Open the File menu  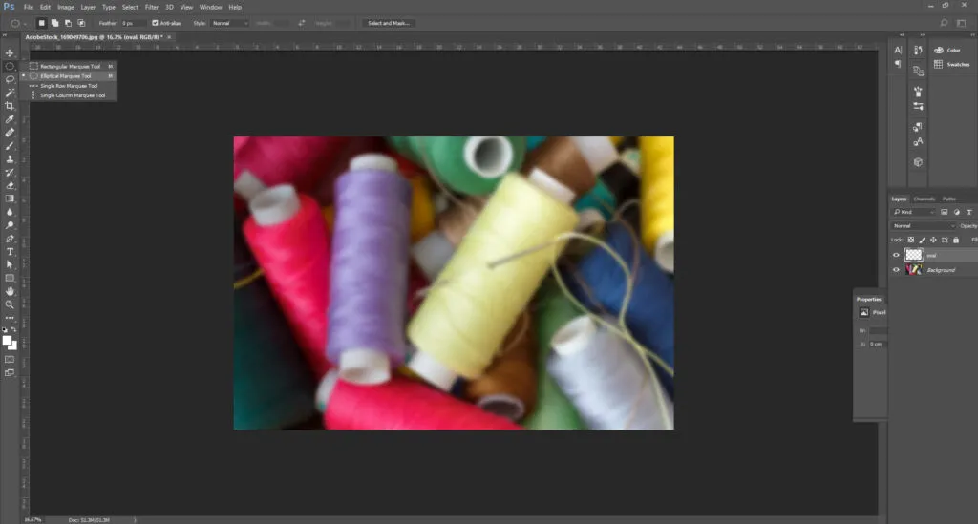tap(28, 7)
